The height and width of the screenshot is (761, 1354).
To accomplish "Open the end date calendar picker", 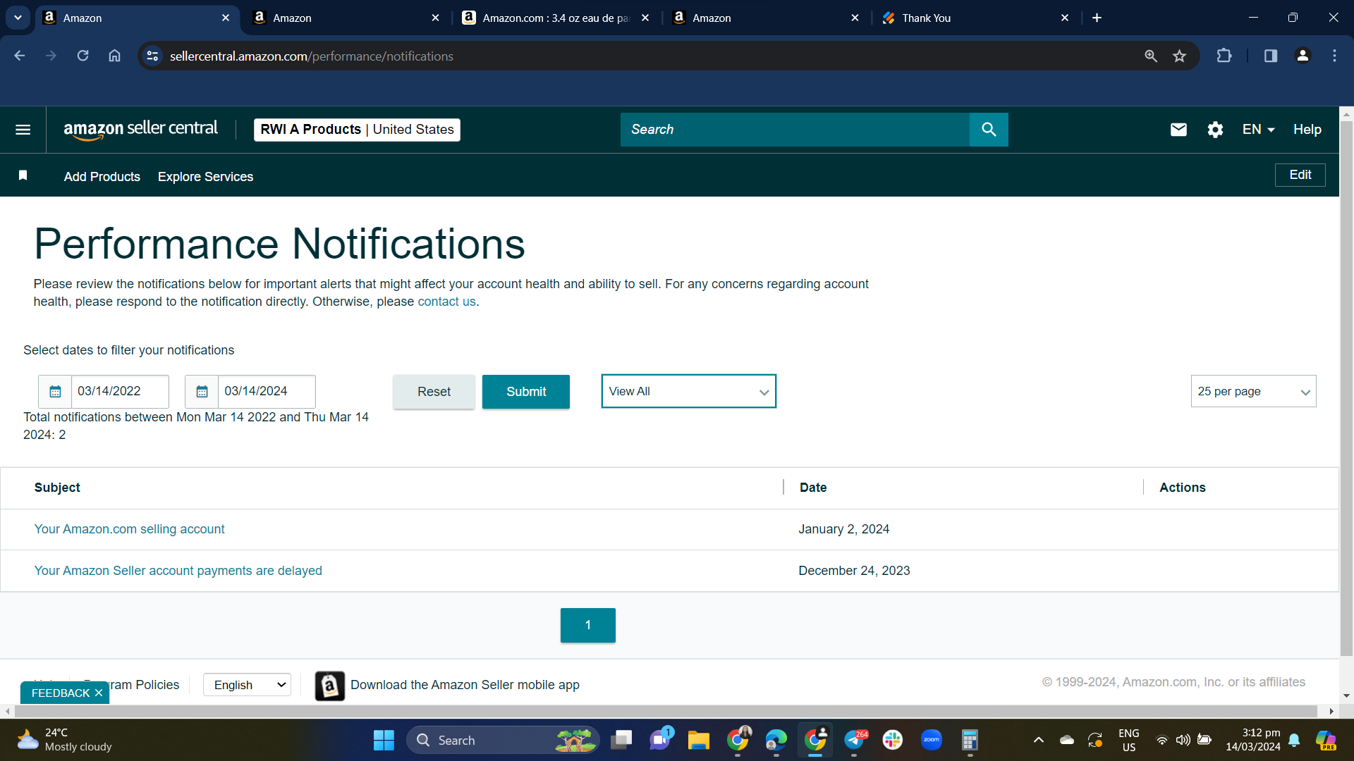I will pos(202,392).
